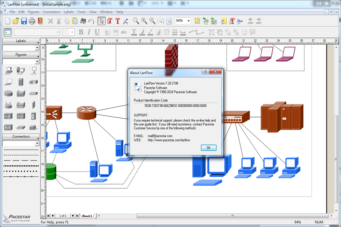
Task: Undo with the curved arrow icon
Action: click(91, 21)
